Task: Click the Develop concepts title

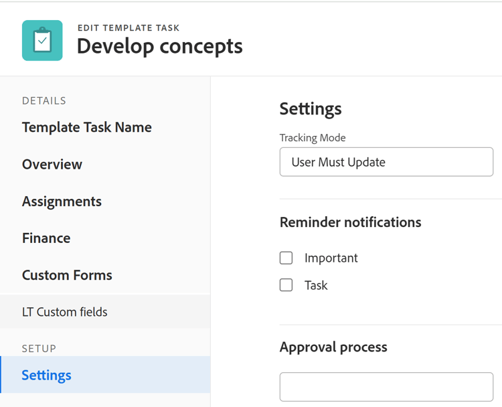Action: click(159, 46)
